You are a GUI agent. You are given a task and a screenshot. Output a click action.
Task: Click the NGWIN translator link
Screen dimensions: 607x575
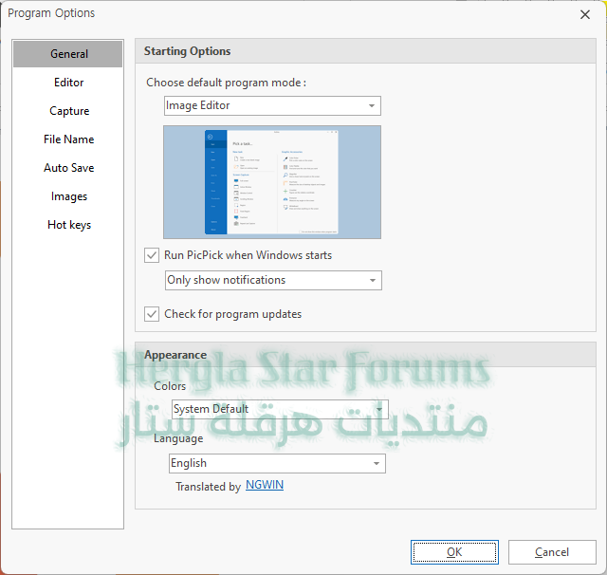pyautogui.click(x=264, y=486)
